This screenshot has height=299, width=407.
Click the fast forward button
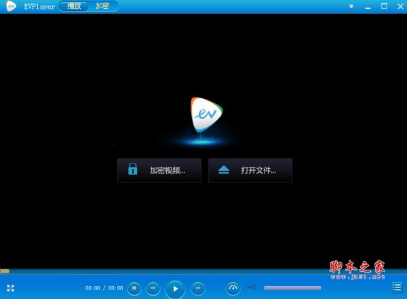click(x=198, y=288)
